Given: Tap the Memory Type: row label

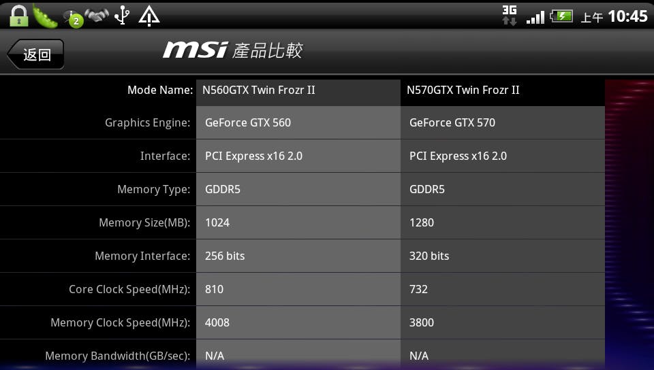Looking at the screenshot, I should tap(153, 189).
